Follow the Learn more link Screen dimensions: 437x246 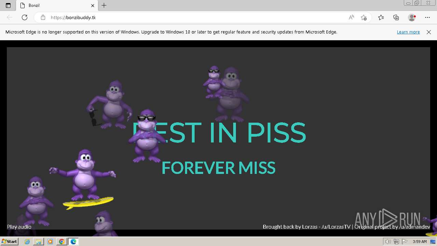coord(408,32)
